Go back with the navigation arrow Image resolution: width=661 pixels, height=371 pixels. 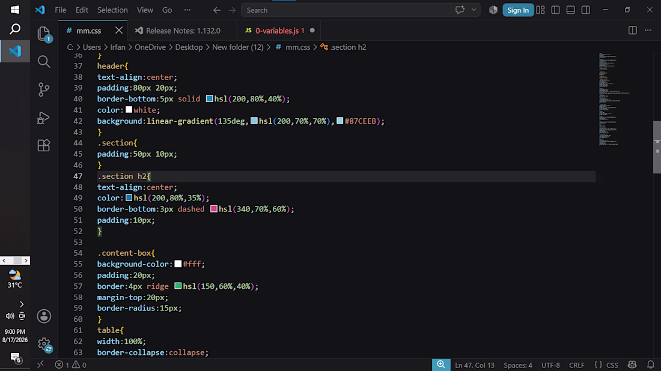click(217, 10)
